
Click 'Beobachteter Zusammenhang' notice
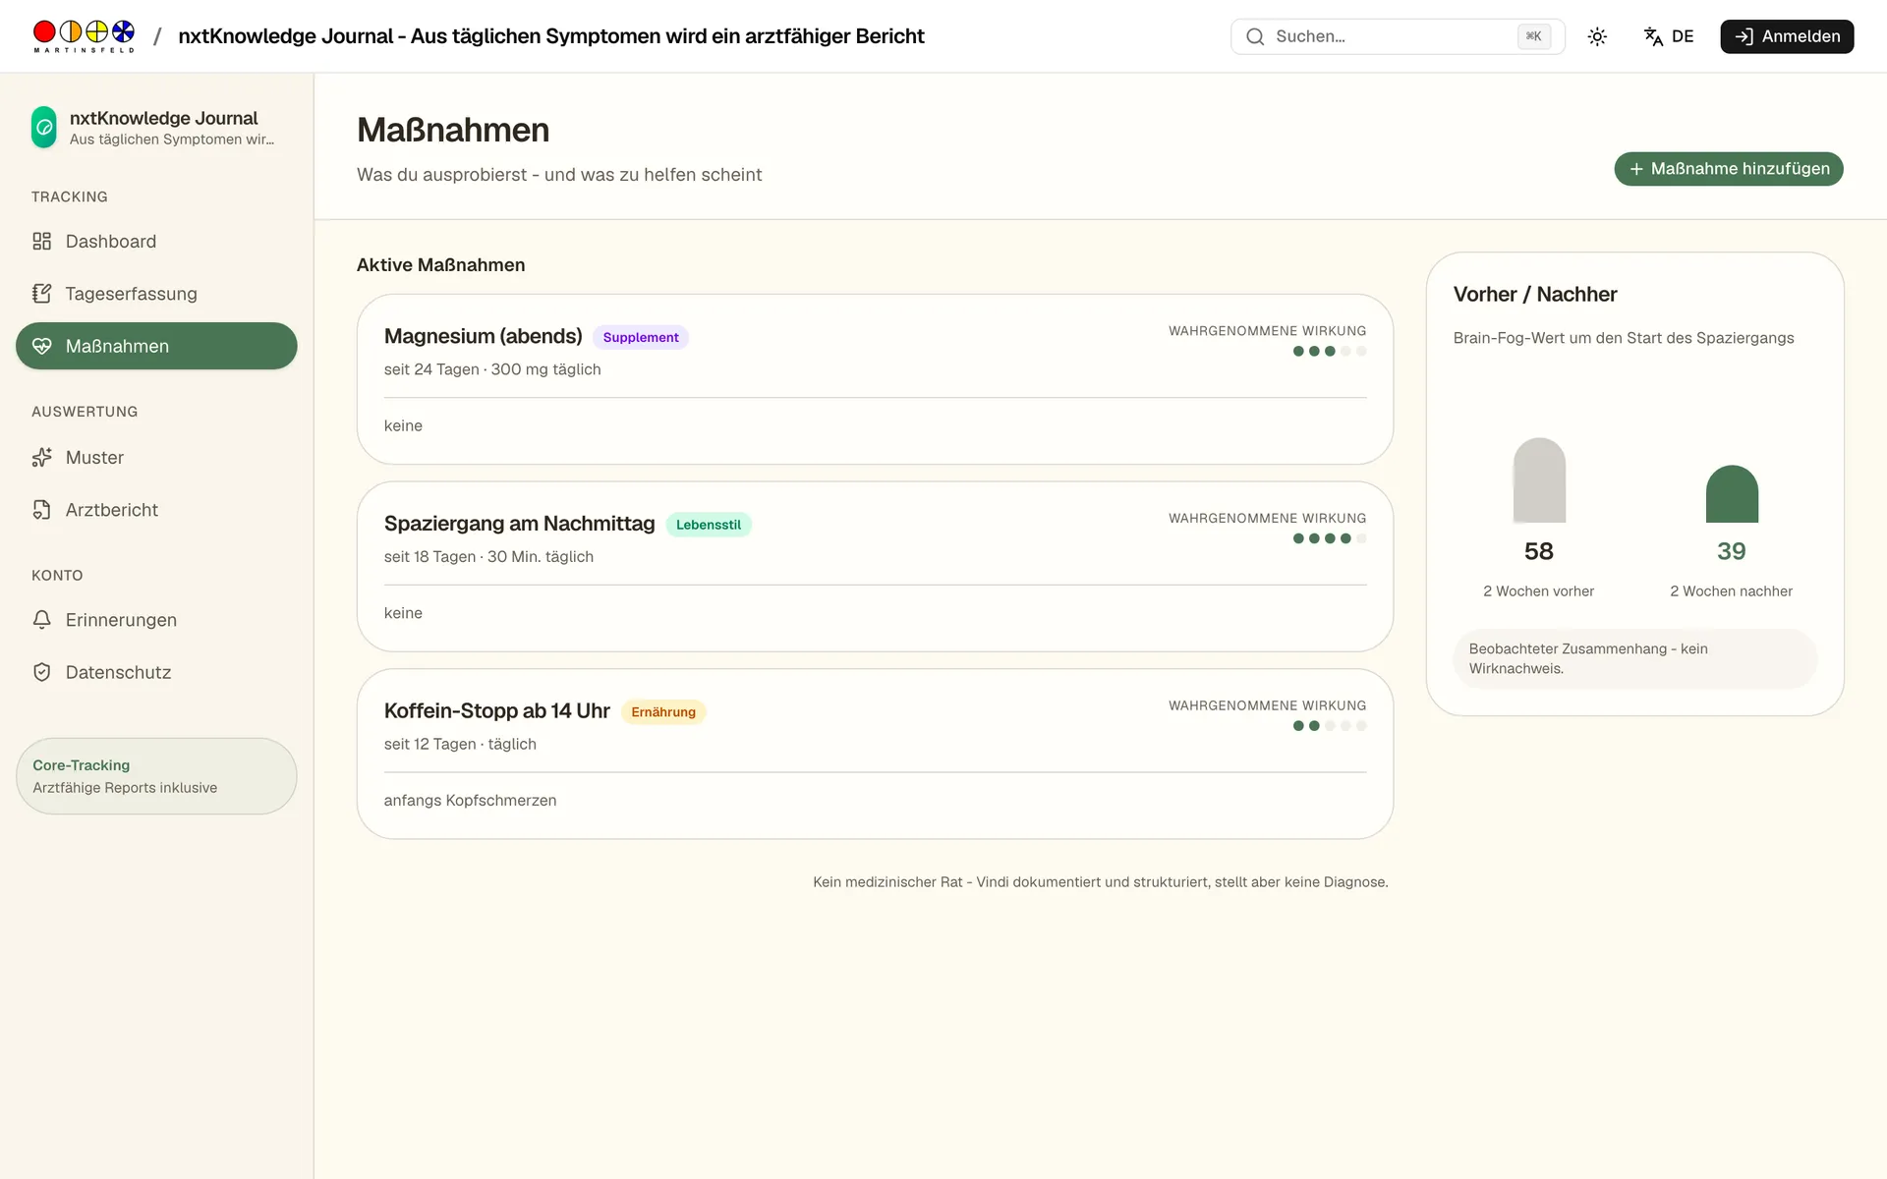pyautogui.click(x=1635, y=658)
